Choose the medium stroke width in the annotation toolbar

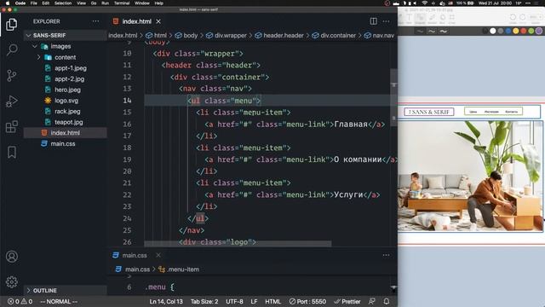coord(432,32)
